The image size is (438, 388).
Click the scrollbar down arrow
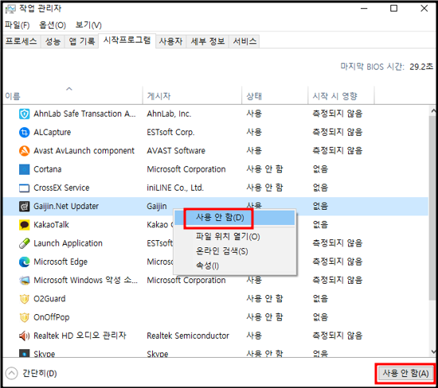click(432, 351)
